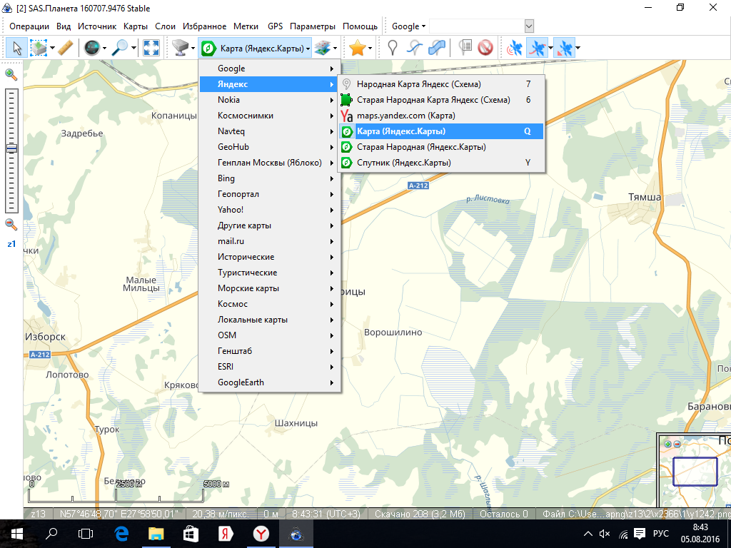Select Старая Народная Карта Яндекс (Схема)
The height and width of the screenshot is (548, 731).
point(441,100)
